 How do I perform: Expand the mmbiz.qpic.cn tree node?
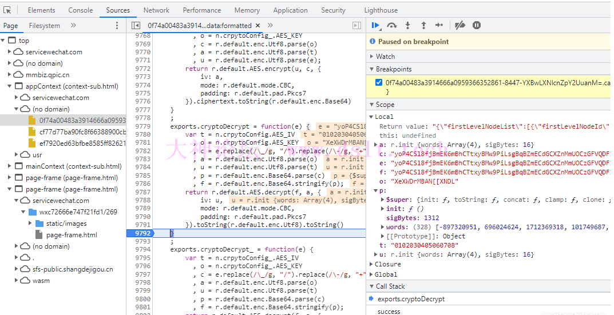coord(47,75)
